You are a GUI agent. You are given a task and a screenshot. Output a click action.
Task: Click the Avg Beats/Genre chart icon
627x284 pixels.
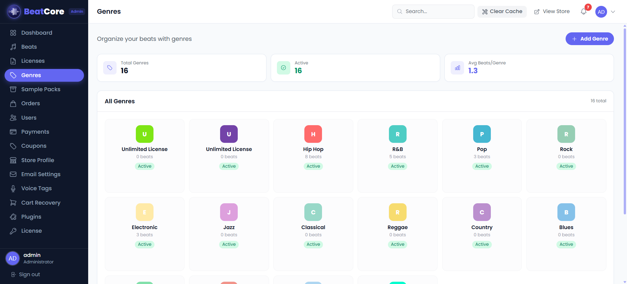[457, 68]
